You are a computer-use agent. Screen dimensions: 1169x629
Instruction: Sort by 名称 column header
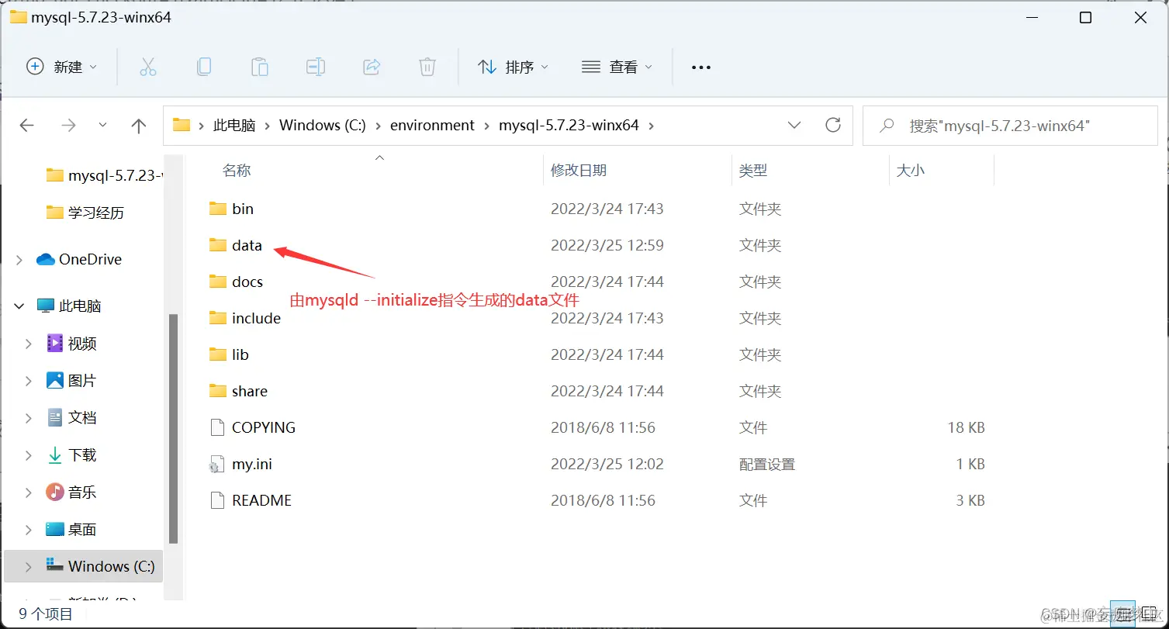[237, 170]
